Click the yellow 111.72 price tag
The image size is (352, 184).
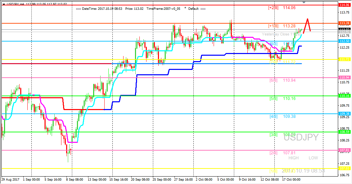click(x=344, y=59)
